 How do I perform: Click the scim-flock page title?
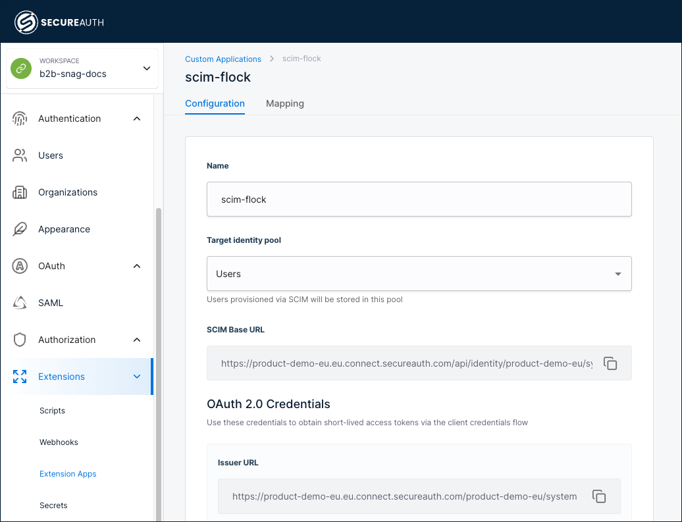click(218, 77)
